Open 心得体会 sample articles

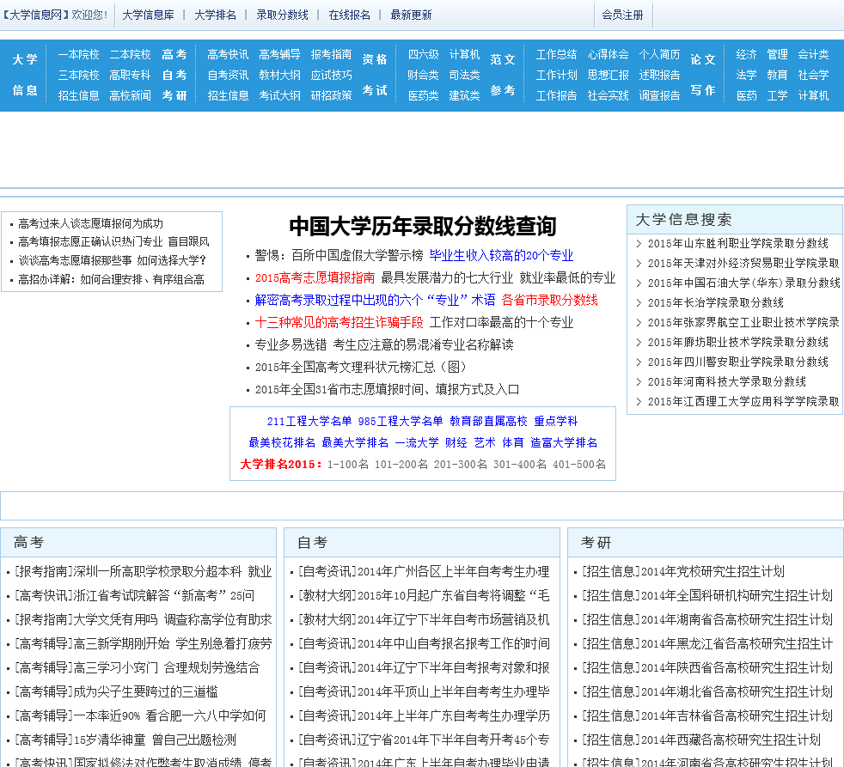(608, 54)
